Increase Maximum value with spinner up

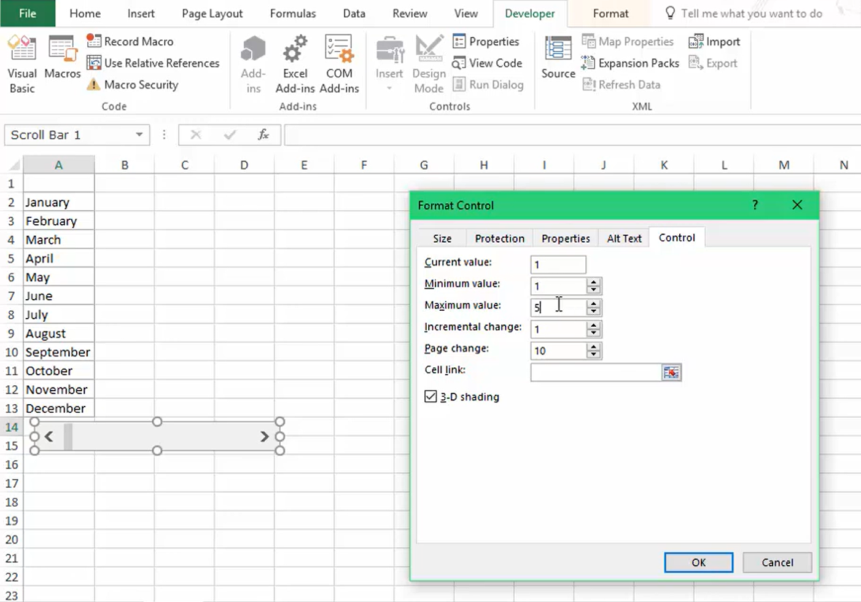click(593, 303)
